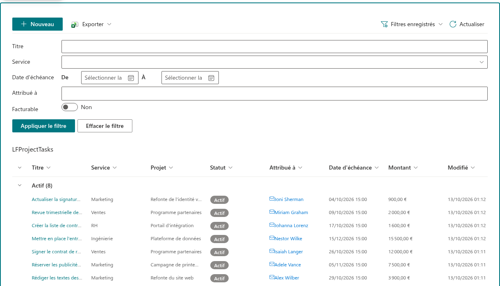Screen dimensions: 500x286
Task: Toggle the collapse-all chevron in the table header
Action: (x=19, y=168)
